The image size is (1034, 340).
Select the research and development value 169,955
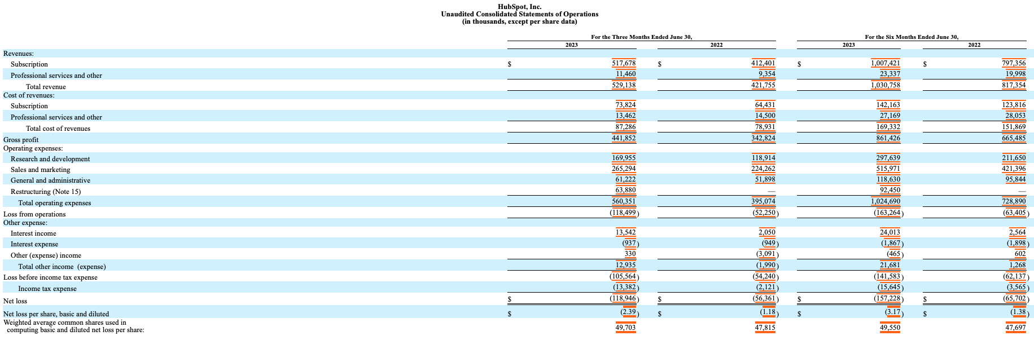click(624, 158)
